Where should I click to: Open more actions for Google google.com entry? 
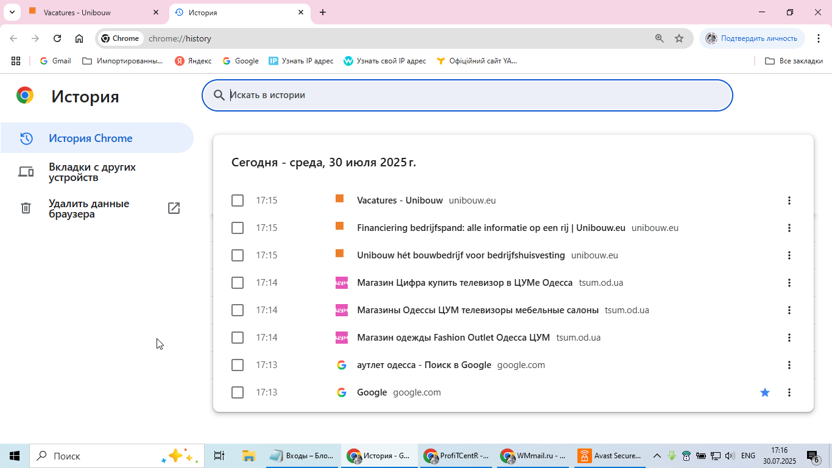(x=789, y=392)
